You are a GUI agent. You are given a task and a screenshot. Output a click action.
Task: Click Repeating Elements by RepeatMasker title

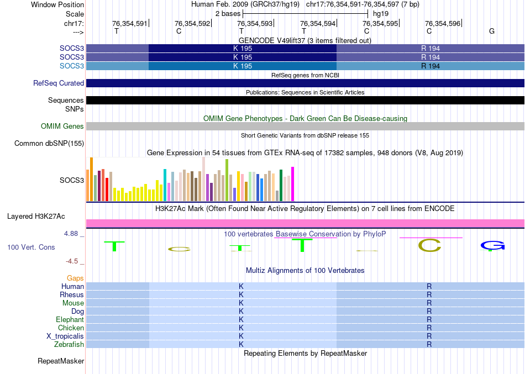305,354
